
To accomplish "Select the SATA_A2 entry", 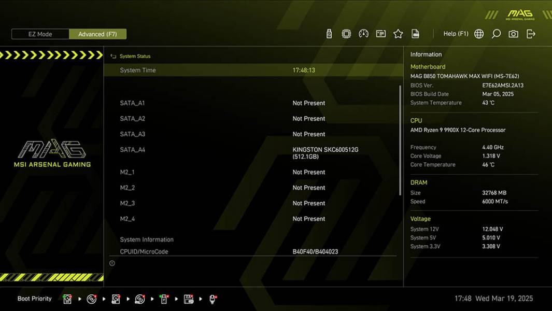I will coord(132,119).
